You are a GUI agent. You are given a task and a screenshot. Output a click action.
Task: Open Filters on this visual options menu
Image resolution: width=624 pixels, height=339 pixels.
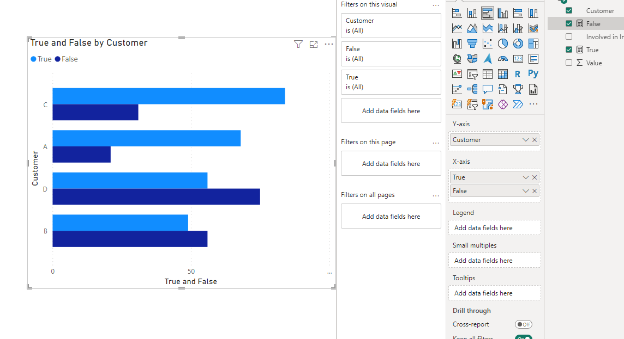pyautogui.click(x=436, y=5)
